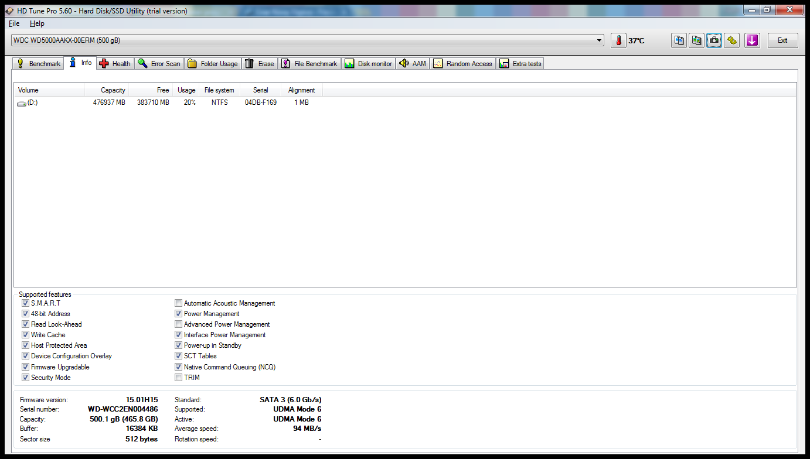Switch to Extra tests tab
This screenshot has width=810, height=459.
point(520,63)
